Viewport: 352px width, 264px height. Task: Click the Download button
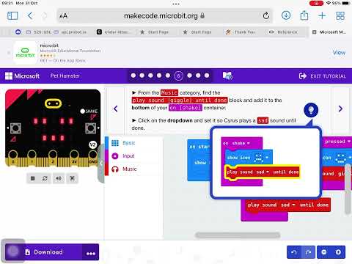[44, 252]
